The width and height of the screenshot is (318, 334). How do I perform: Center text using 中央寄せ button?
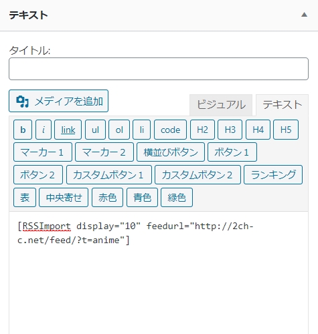pos(64,198)
